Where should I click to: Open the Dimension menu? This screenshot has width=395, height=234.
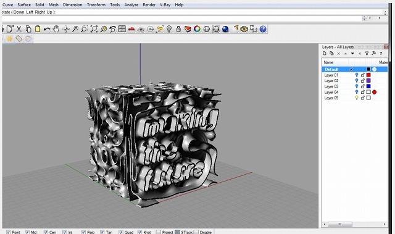coord(73,5)
